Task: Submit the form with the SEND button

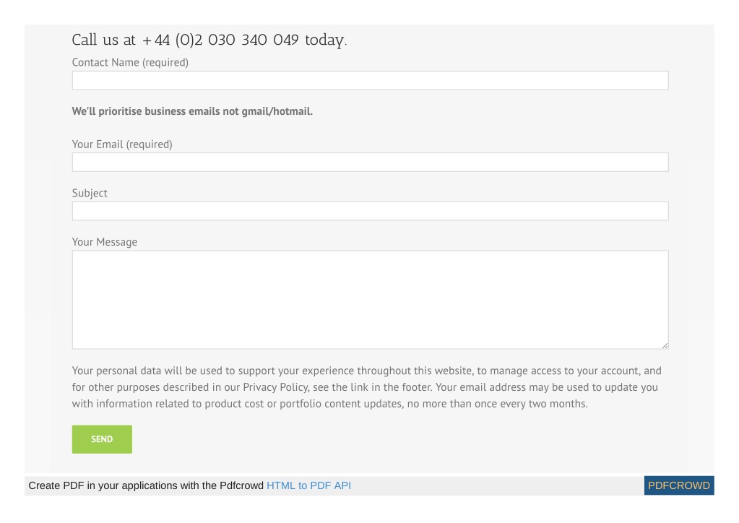Action: pyautogui.click(x=102, y=439)
